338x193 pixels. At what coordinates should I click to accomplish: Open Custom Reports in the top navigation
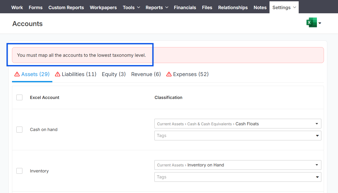(66, 8)
